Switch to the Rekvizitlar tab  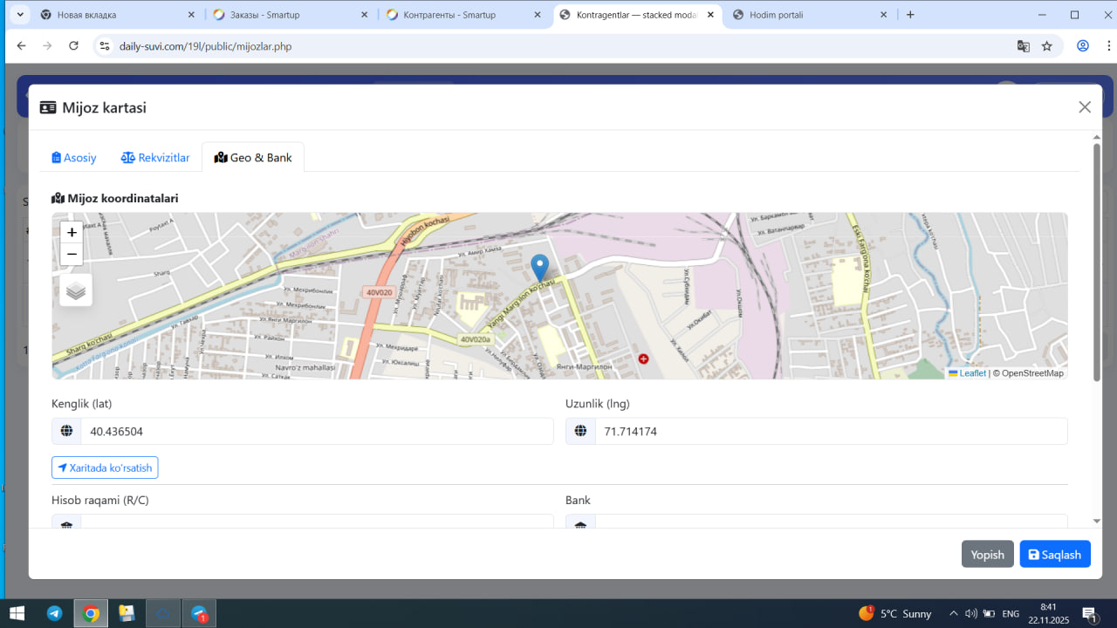pos(155,158)
